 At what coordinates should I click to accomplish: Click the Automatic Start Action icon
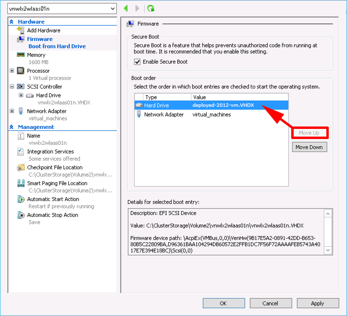pyautogui.click(x=21, y=199)
